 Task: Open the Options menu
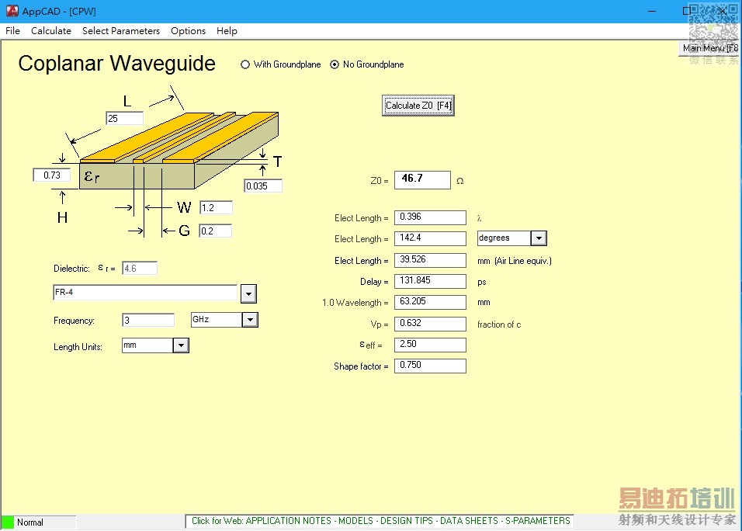tap(189, 31)
